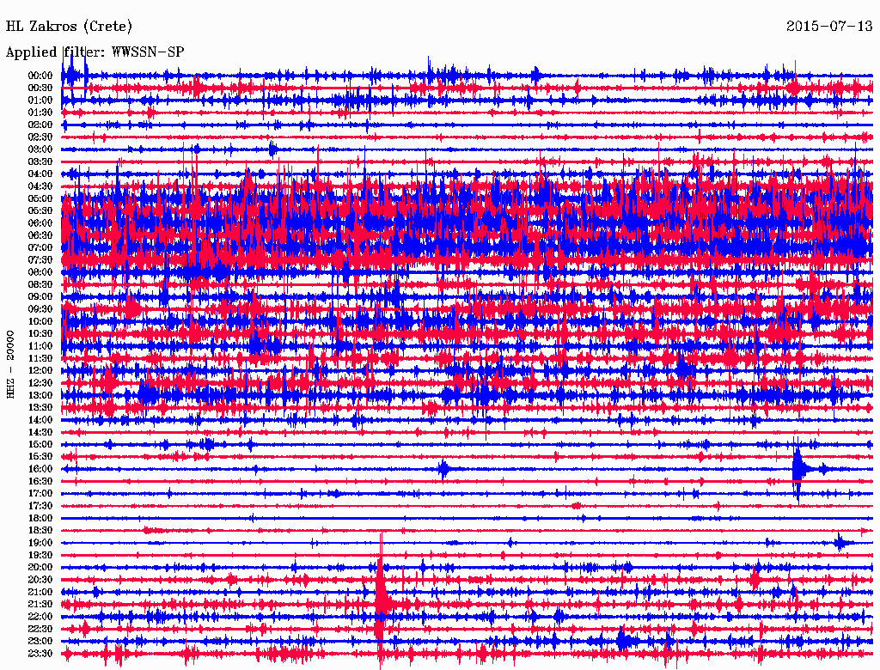Select the 14:00 time label

pos(40,420)
